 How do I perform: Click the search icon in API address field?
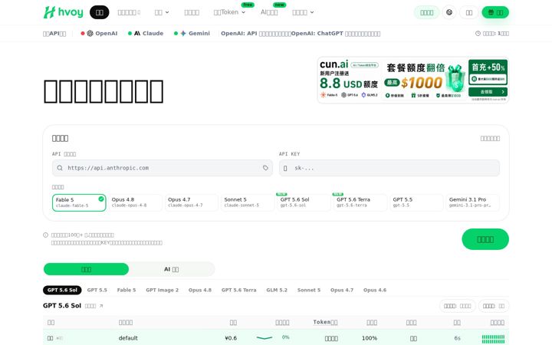click(60, 168)
